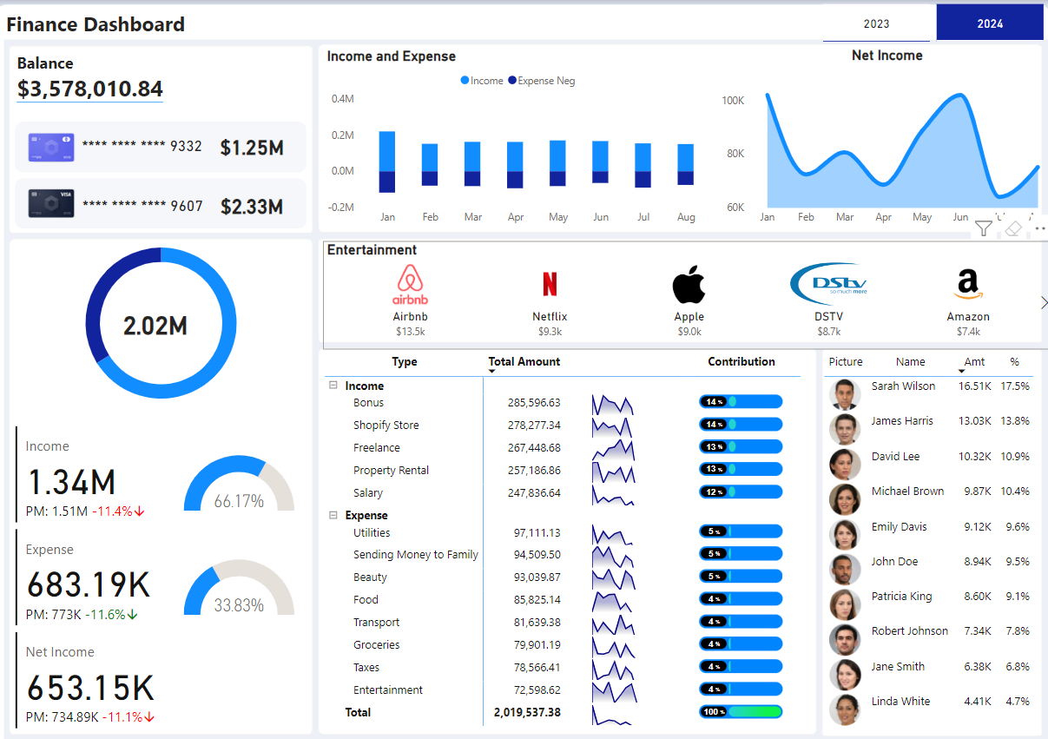The width and height of the screenshot is (1048, 739).
Task: Click the sort arrow under Total Amount header
Action: point(492,372)
